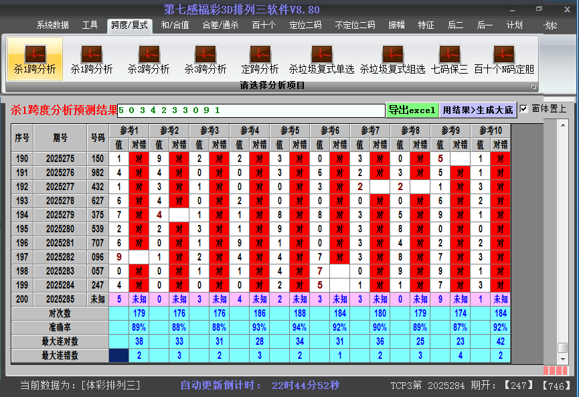Image resolution: width=579 pixels, height=397 pixels.
Task: Go to the 定位二码 tab
Action: pyautogui.click(x=305, y=25)
